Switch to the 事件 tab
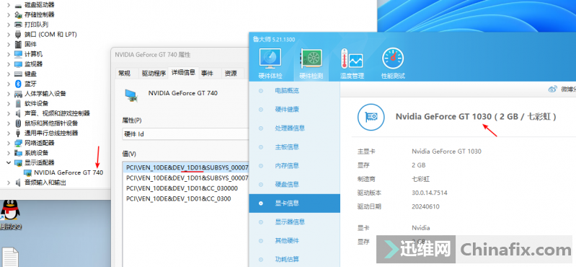Viewport: 576px width, 267px height. [x=207, y=73]
